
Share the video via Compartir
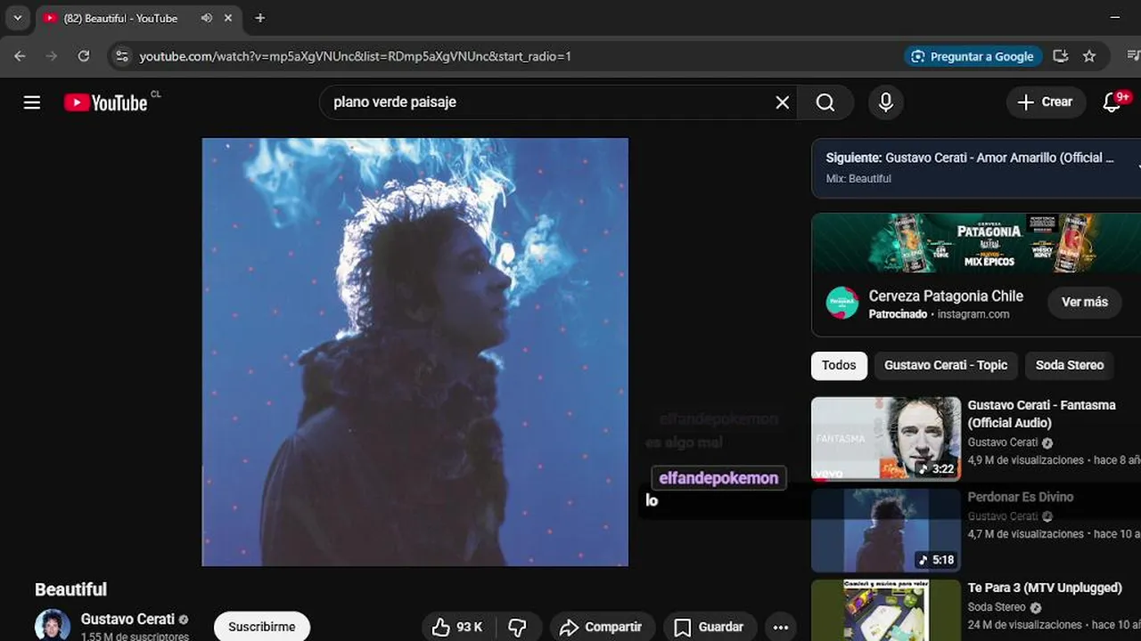click(x=601, y=627)
